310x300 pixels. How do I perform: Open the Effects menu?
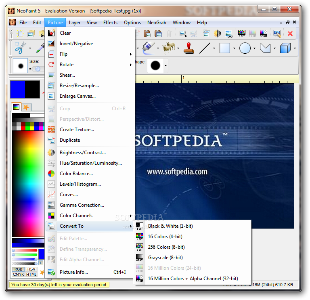click(x=110, y=23)
